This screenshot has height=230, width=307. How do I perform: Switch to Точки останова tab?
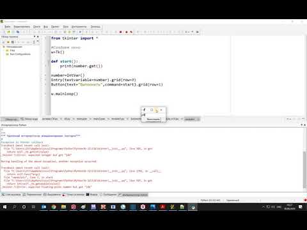click(74, 195)
